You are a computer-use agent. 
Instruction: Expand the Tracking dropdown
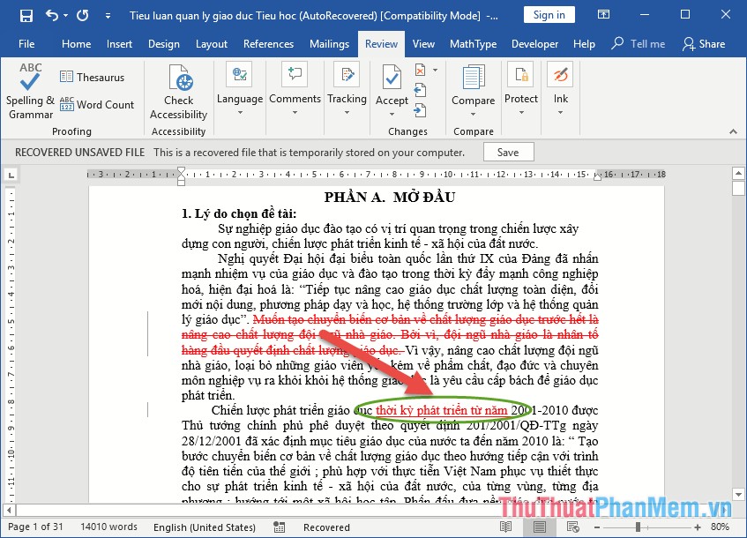(347, 110)
